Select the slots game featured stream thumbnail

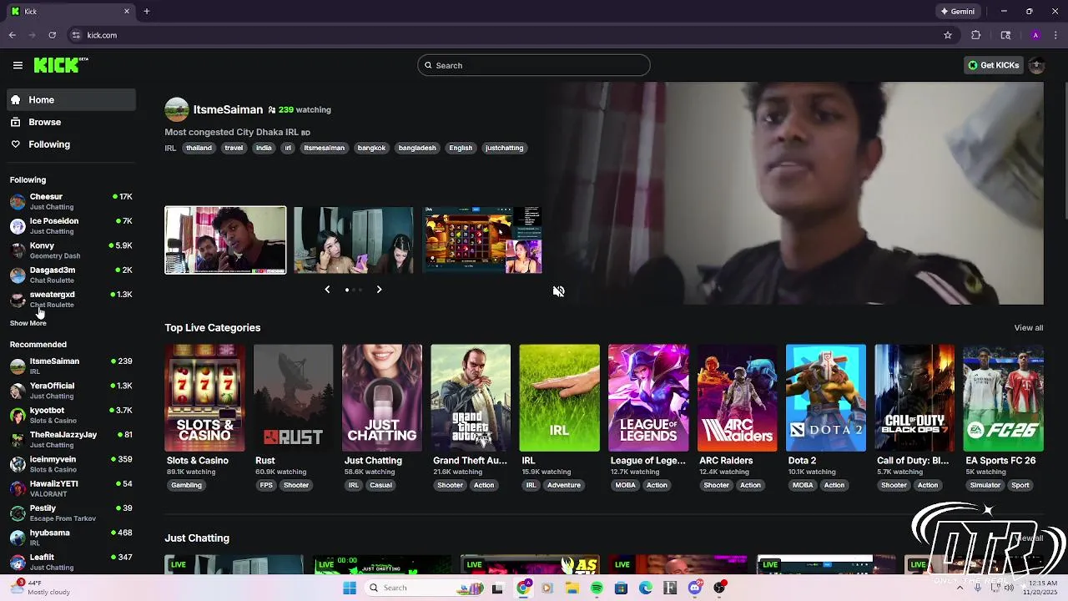pyautogui.click(x=482, y=240)
